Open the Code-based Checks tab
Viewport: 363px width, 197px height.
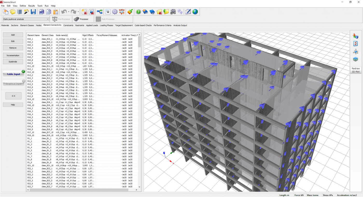(143, 25)
